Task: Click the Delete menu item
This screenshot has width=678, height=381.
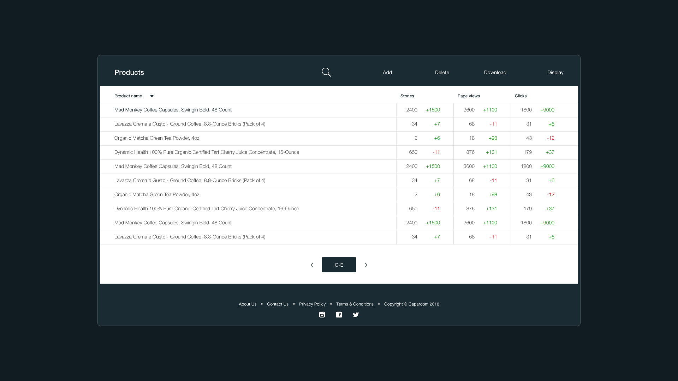Action: 442,72
